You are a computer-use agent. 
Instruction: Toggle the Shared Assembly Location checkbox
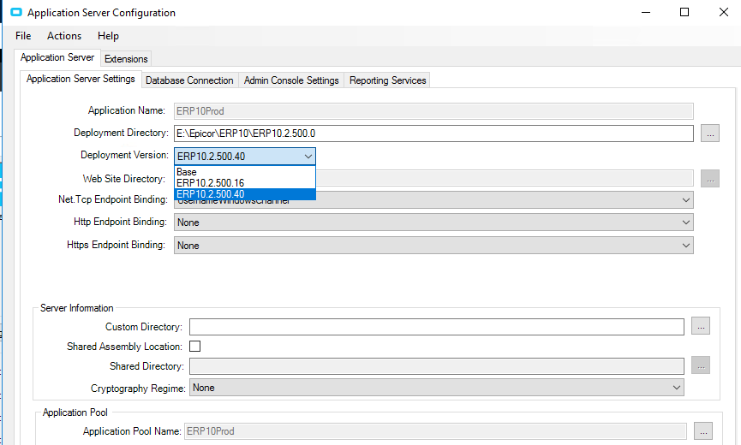pyautogui.click(x=194, y=347)
